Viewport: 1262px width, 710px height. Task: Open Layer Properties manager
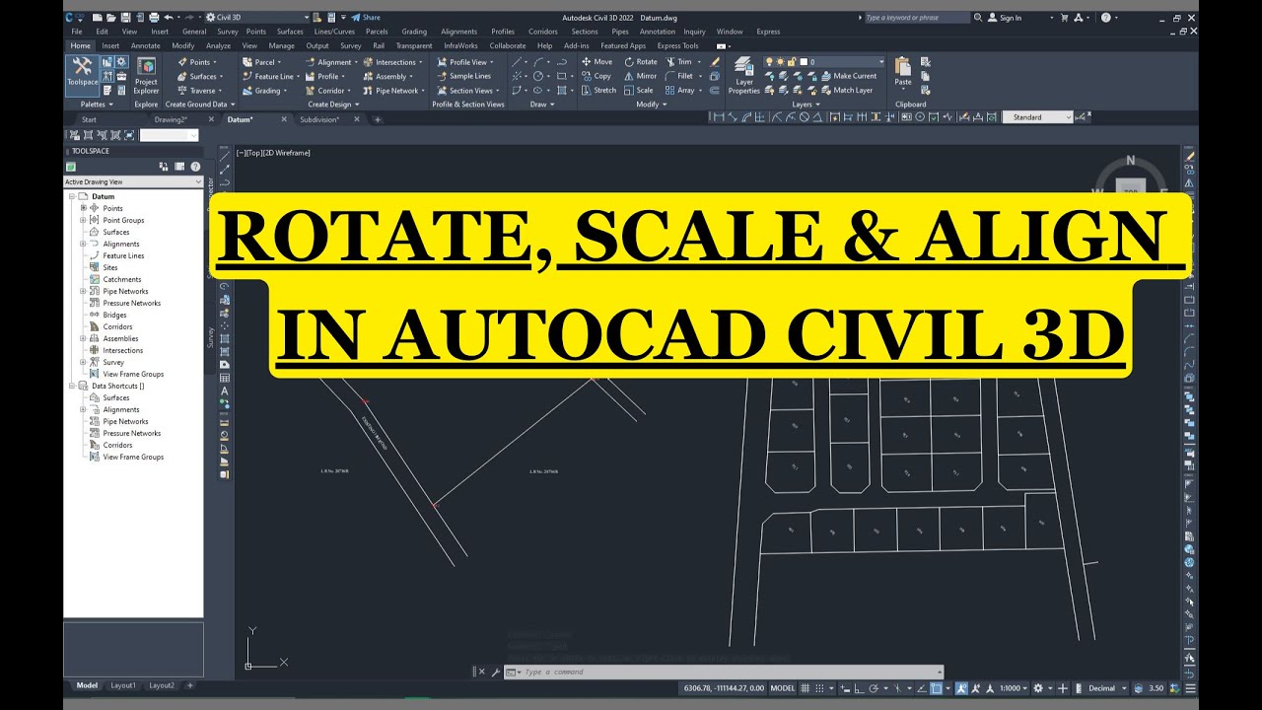(x=743, y=76)
